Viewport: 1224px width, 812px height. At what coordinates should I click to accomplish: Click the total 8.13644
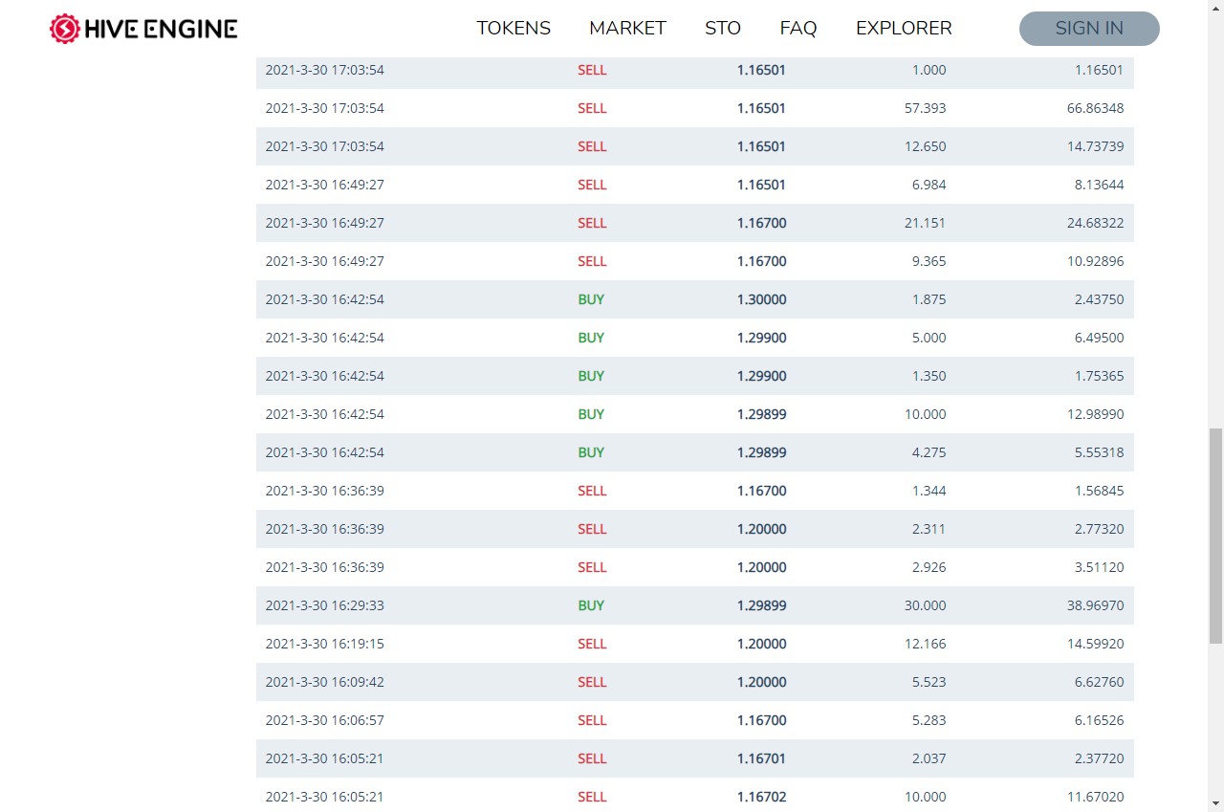[x=1099, y=185]
